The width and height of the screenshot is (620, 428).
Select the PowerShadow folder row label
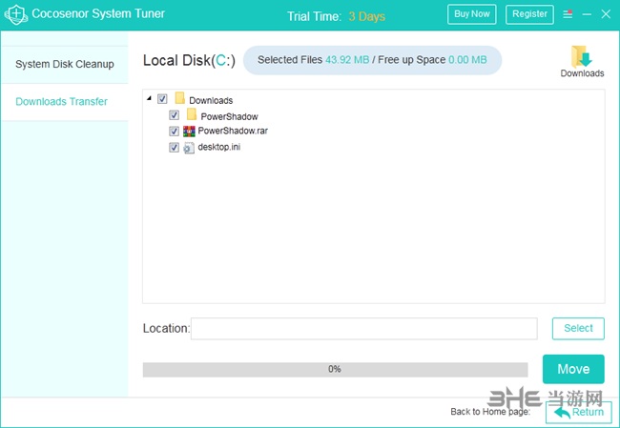pos(229,116)
